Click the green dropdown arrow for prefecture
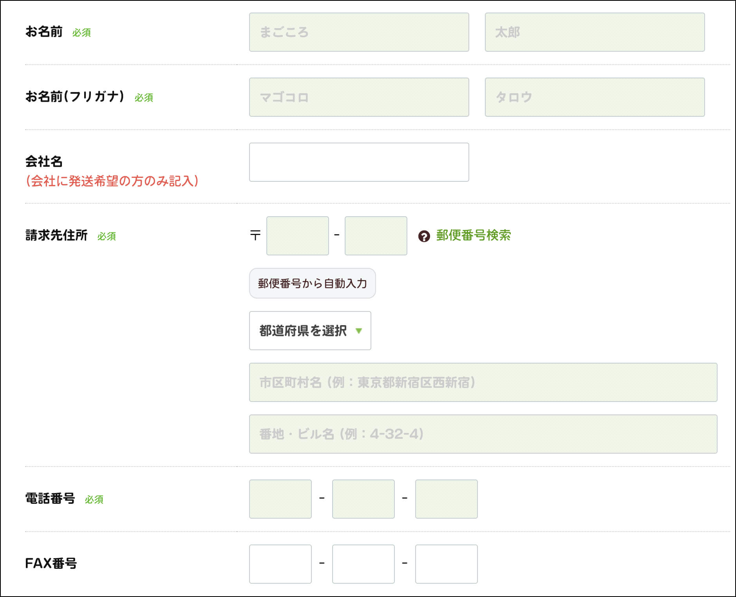 [x=358, y=331]
